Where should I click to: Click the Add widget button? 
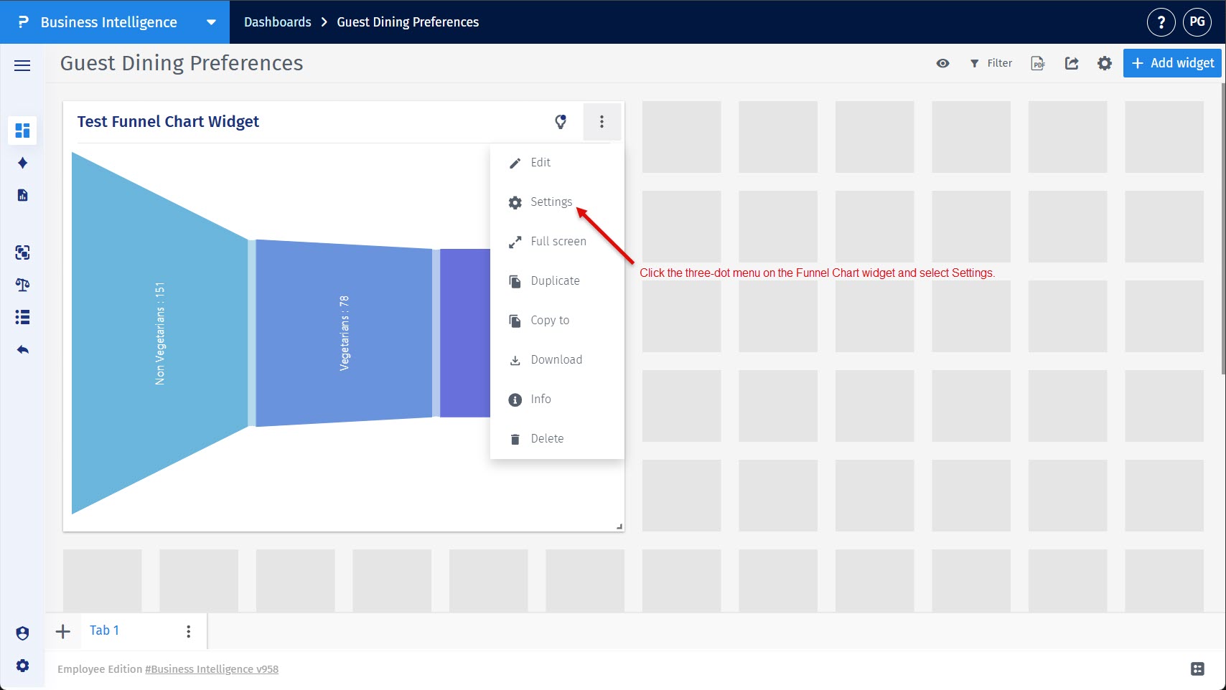[1173, 63]
